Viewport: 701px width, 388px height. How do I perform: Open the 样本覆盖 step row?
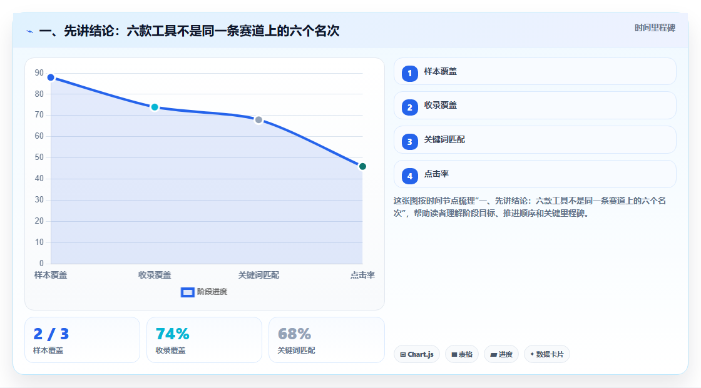535,71
